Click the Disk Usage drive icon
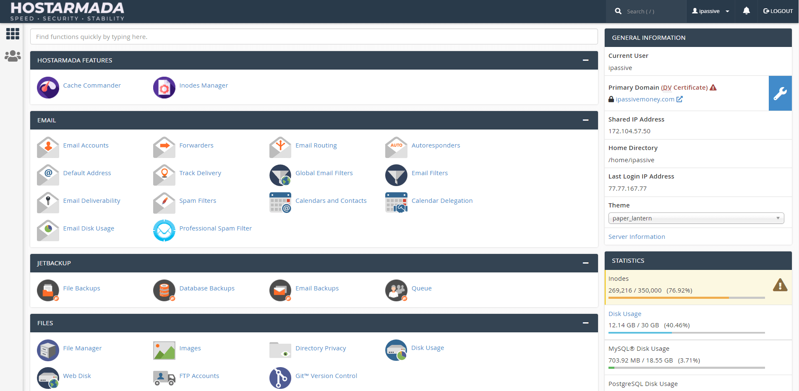 pos(396,350)
